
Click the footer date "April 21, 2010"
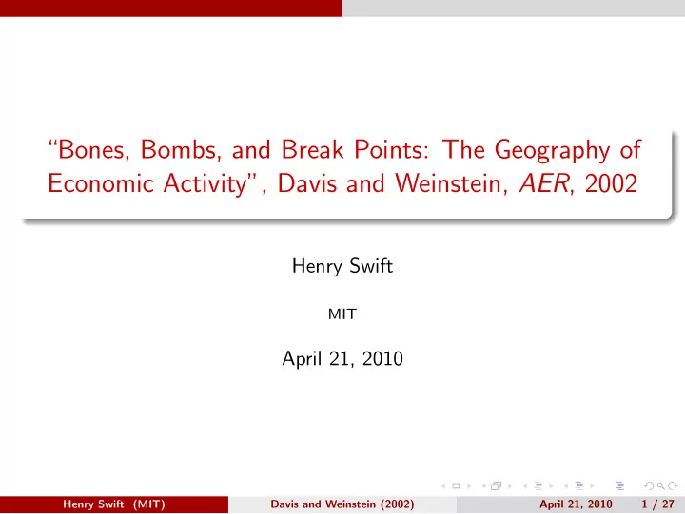point(576,504)
